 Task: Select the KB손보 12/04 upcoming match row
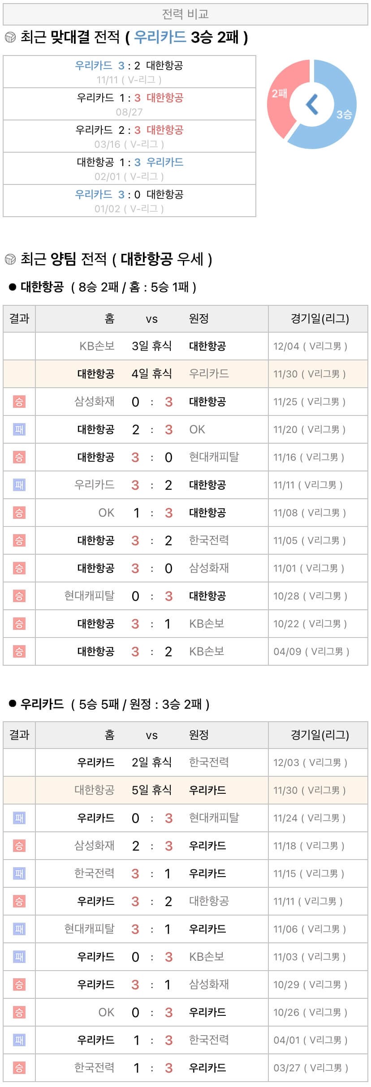[185, 346]
